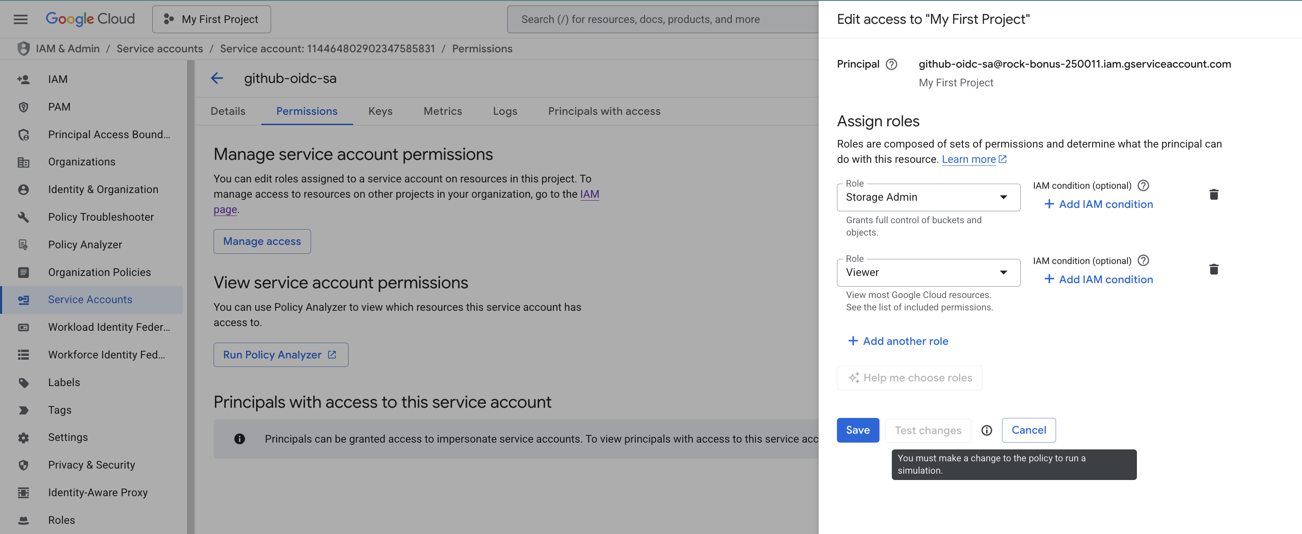Delete the Storage Admin role row
This screenshot has height=534, width=1302.
pyautogui.click(x=1213, y=194)
